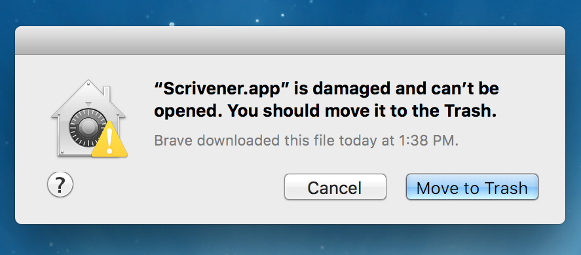
Task: Click the safe dial inside the house icon
Action: point(88,128)
